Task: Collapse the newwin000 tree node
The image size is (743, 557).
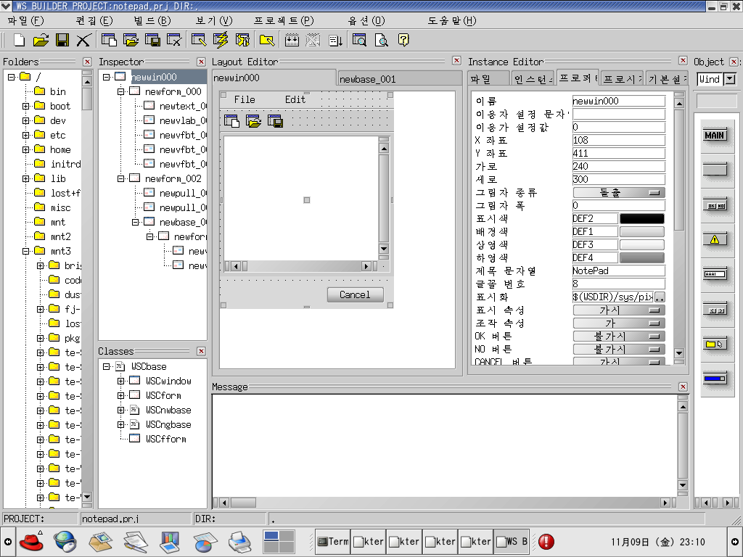Action: 106,77
